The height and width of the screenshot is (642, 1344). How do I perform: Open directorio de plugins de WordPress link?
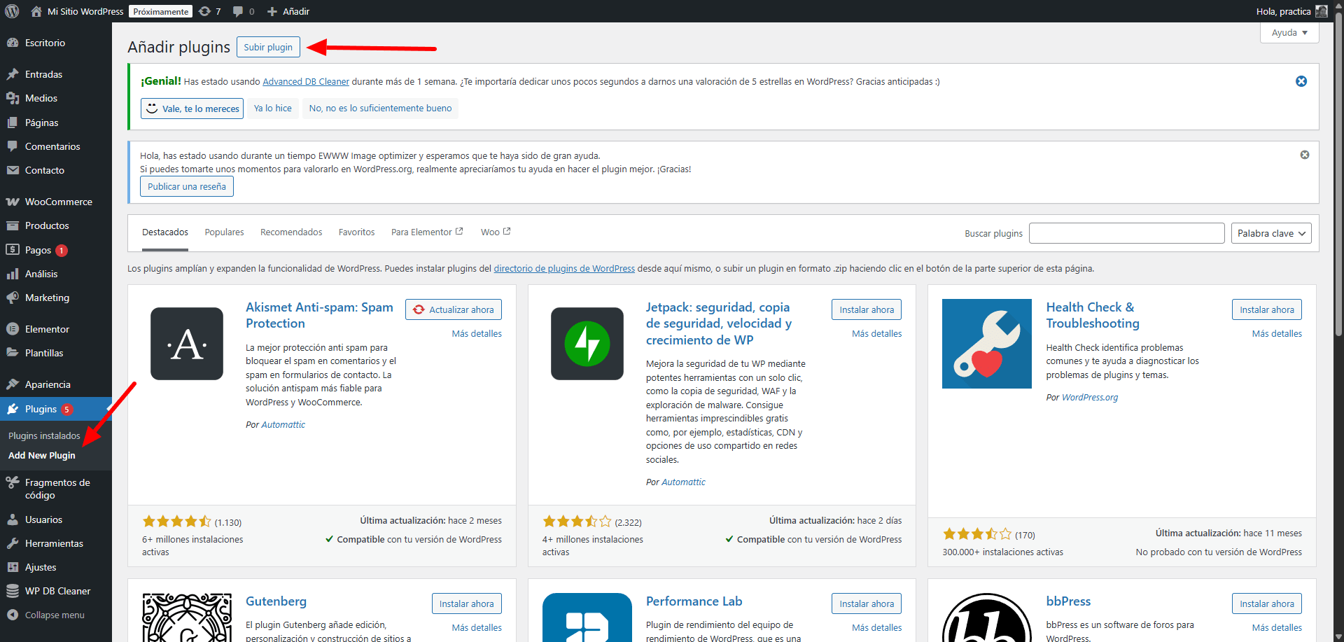click(x=564, y=269)
